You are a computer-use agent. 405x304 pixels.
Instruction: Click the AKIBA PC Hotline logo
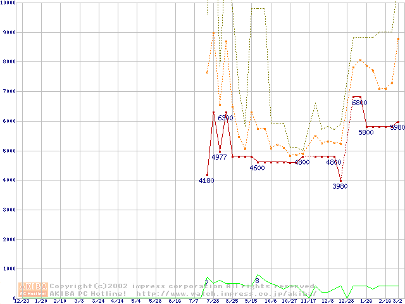[x=34, y=289]
